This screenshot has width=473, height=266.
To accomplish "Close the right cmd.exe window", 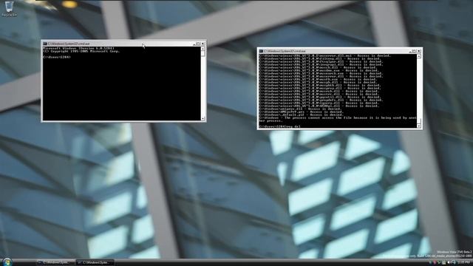I will (419, 51).
